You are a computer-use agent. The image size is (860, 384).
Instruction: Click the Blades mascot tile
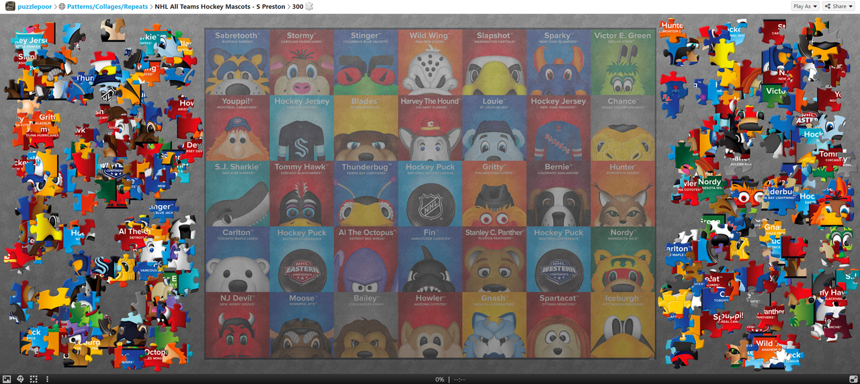tap(365, 128)
